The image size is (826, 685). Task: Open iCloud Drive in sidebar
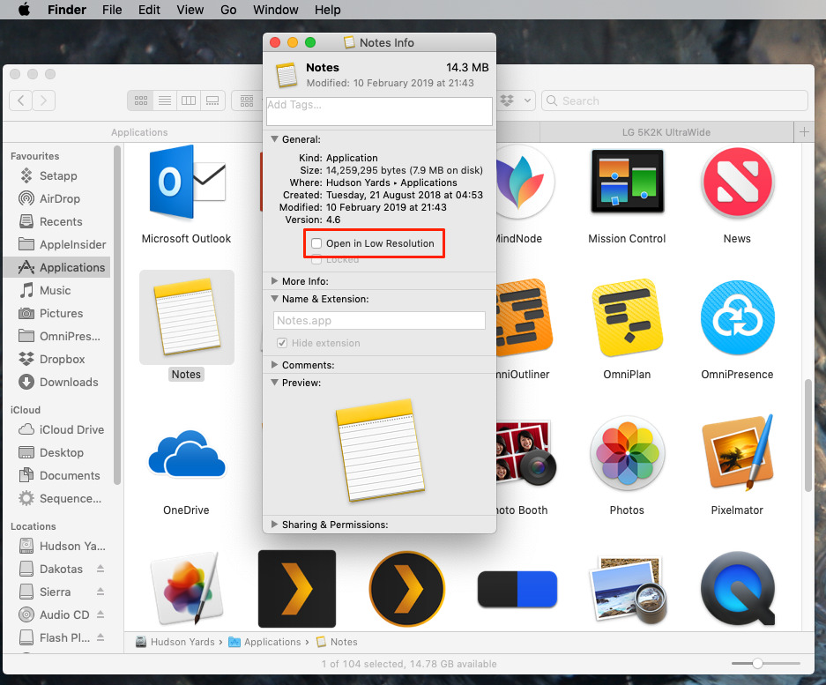pyautogui.click(x=61, y=429)
